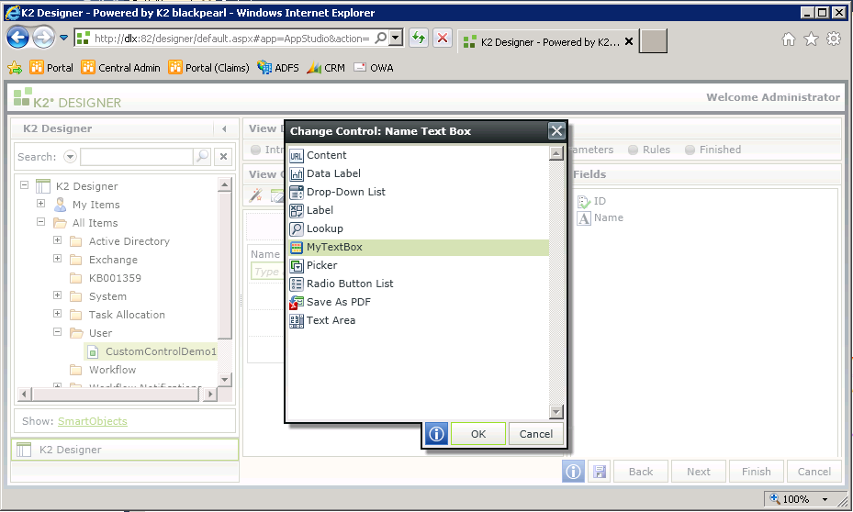This screenshot has width=853, height=512.
Task: Click the Lookup magnifier icon
Action: point(297,228)
